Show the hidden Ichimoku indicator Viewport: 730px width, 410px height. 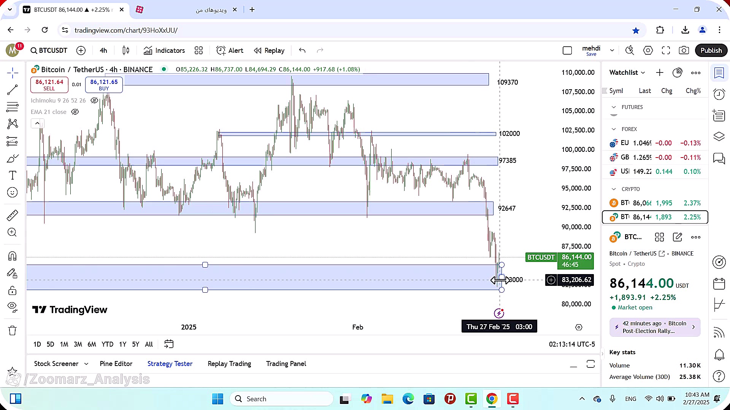click(x=94, y=101)
